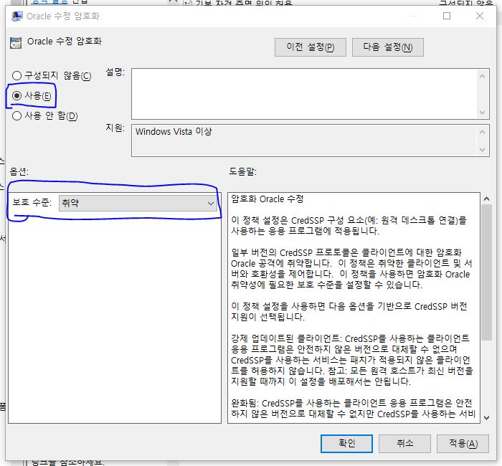Open the 보호 수준 dropdown showing 취약
Viewport: 502px width, 466px height.
coord(138,203)
